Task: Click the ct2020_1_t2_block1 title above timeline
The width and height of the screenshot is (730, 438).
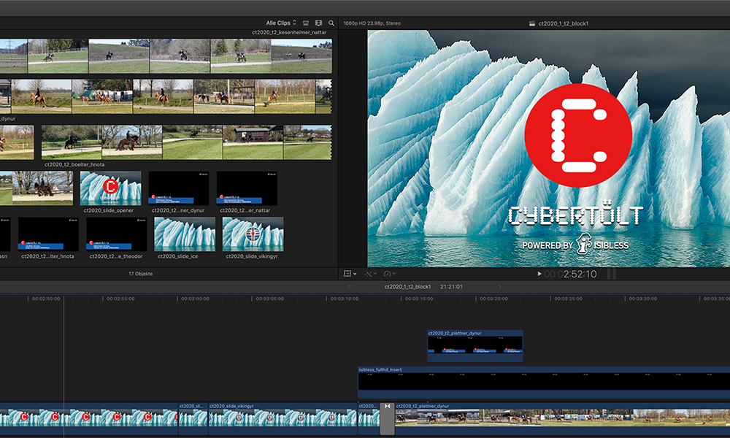Action: [x=407, y=287]
